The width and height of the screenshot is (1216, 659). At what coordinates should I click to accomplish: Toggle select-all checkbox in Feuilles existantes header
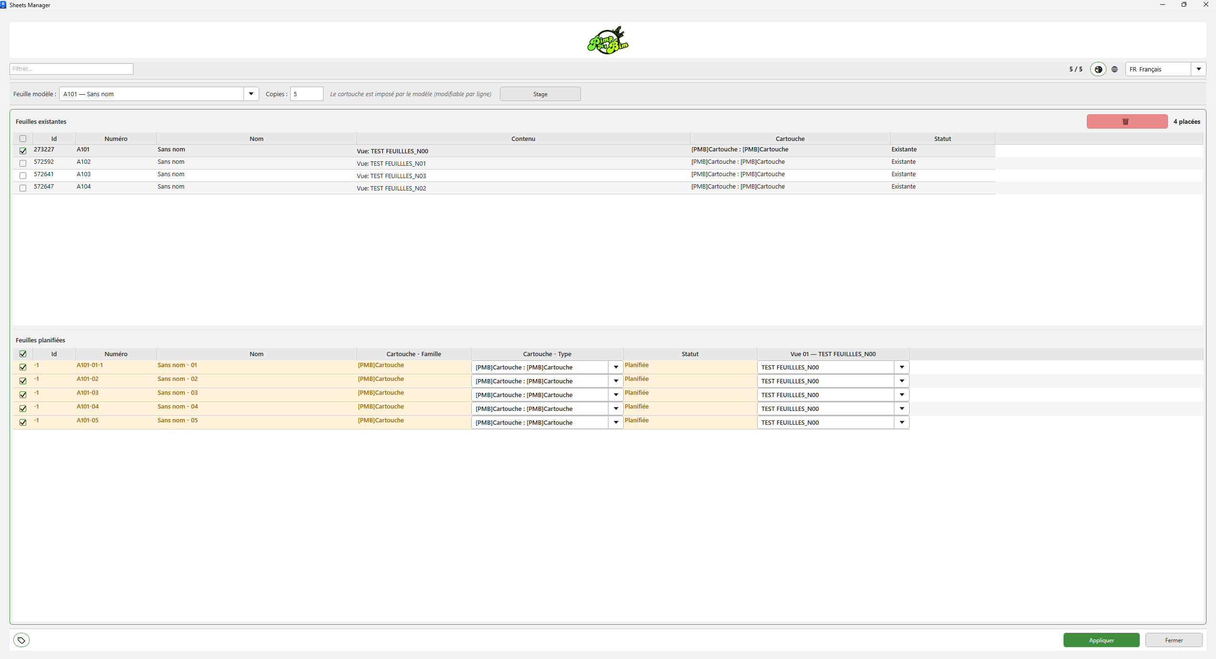[x=23, y=139]
